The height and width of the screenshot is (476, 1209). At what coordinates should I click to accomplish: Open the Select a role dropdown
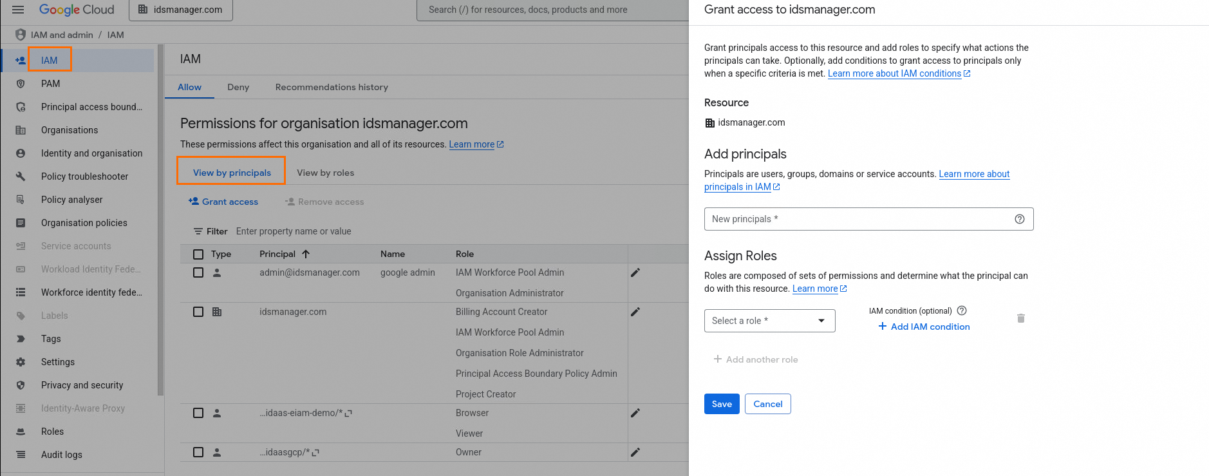click(x=769, y=321)
